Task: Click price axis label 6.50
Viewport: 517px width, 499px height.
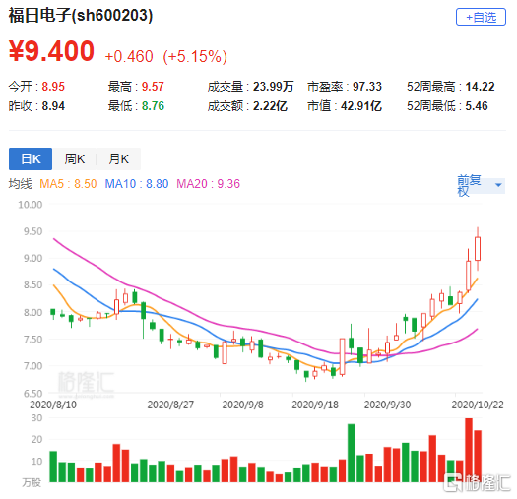Action: pyautogui.click(x=32, y=394)
